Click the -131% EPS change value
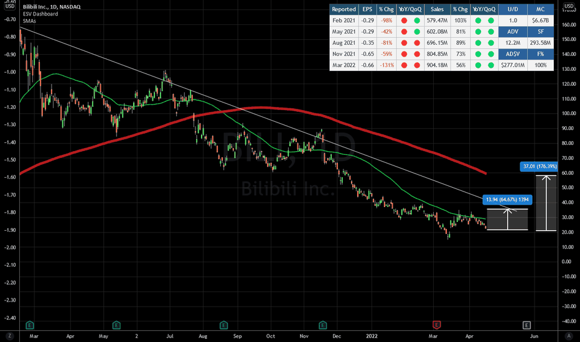The image size is (580, 342). coord(386,65)
